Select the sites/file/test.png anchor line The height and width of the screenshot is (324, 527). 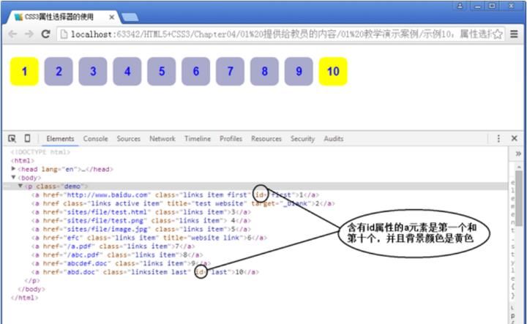141,221
